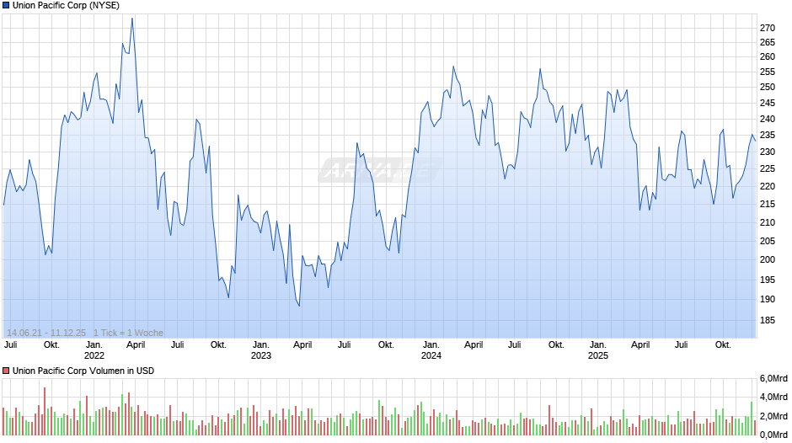Click the tallest red volume bar in late 2021
792x443 pixels.
pos(45,411)
